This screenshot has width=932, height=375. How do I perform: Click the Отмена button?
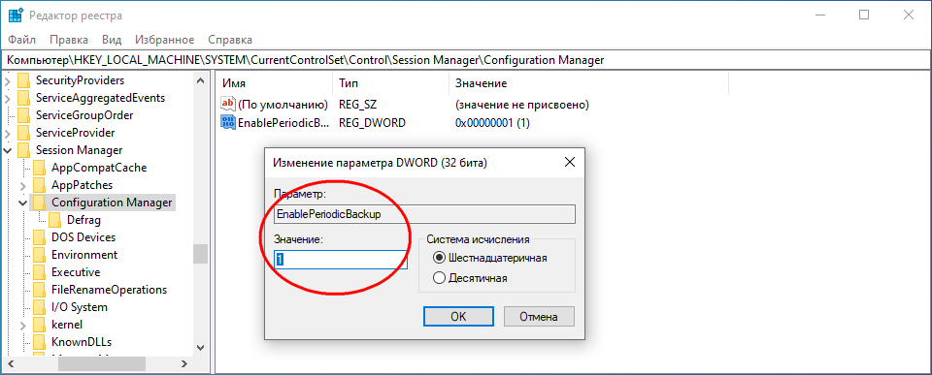pyautogui.click(x=539, y=316)
